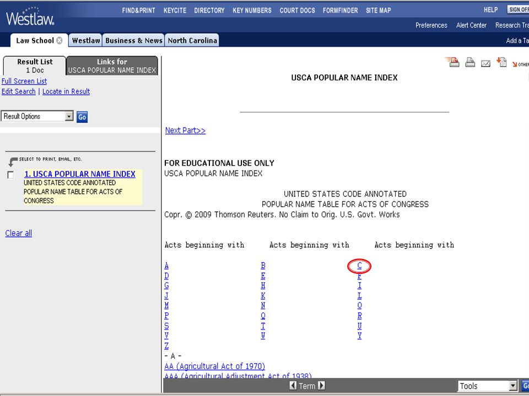
Task: Switch to the Westlaw tab
Action: [x=86, y=40]
